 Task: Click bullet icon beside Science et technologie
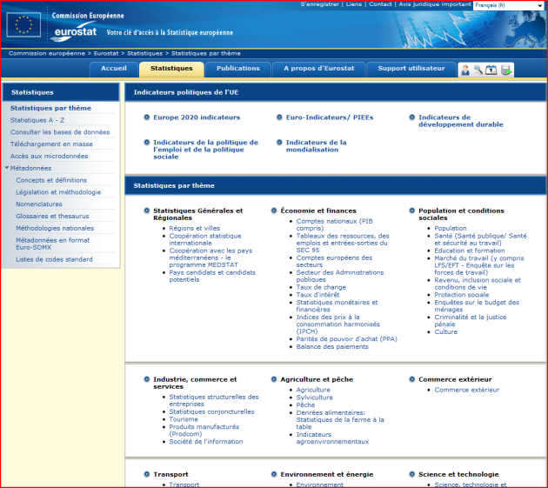pyautogui.click(x=412, y=474)
